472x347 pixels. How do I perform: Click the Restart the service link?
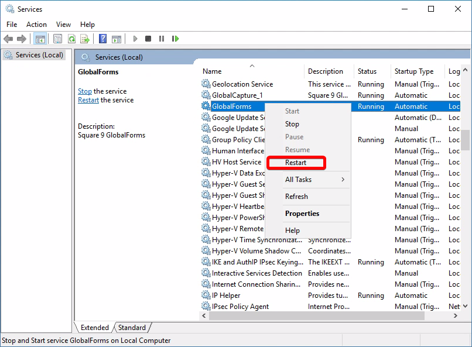tap(88, 100)
